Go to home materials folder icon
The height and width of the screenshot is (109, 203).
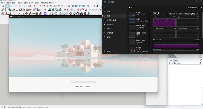click(175, 63)
